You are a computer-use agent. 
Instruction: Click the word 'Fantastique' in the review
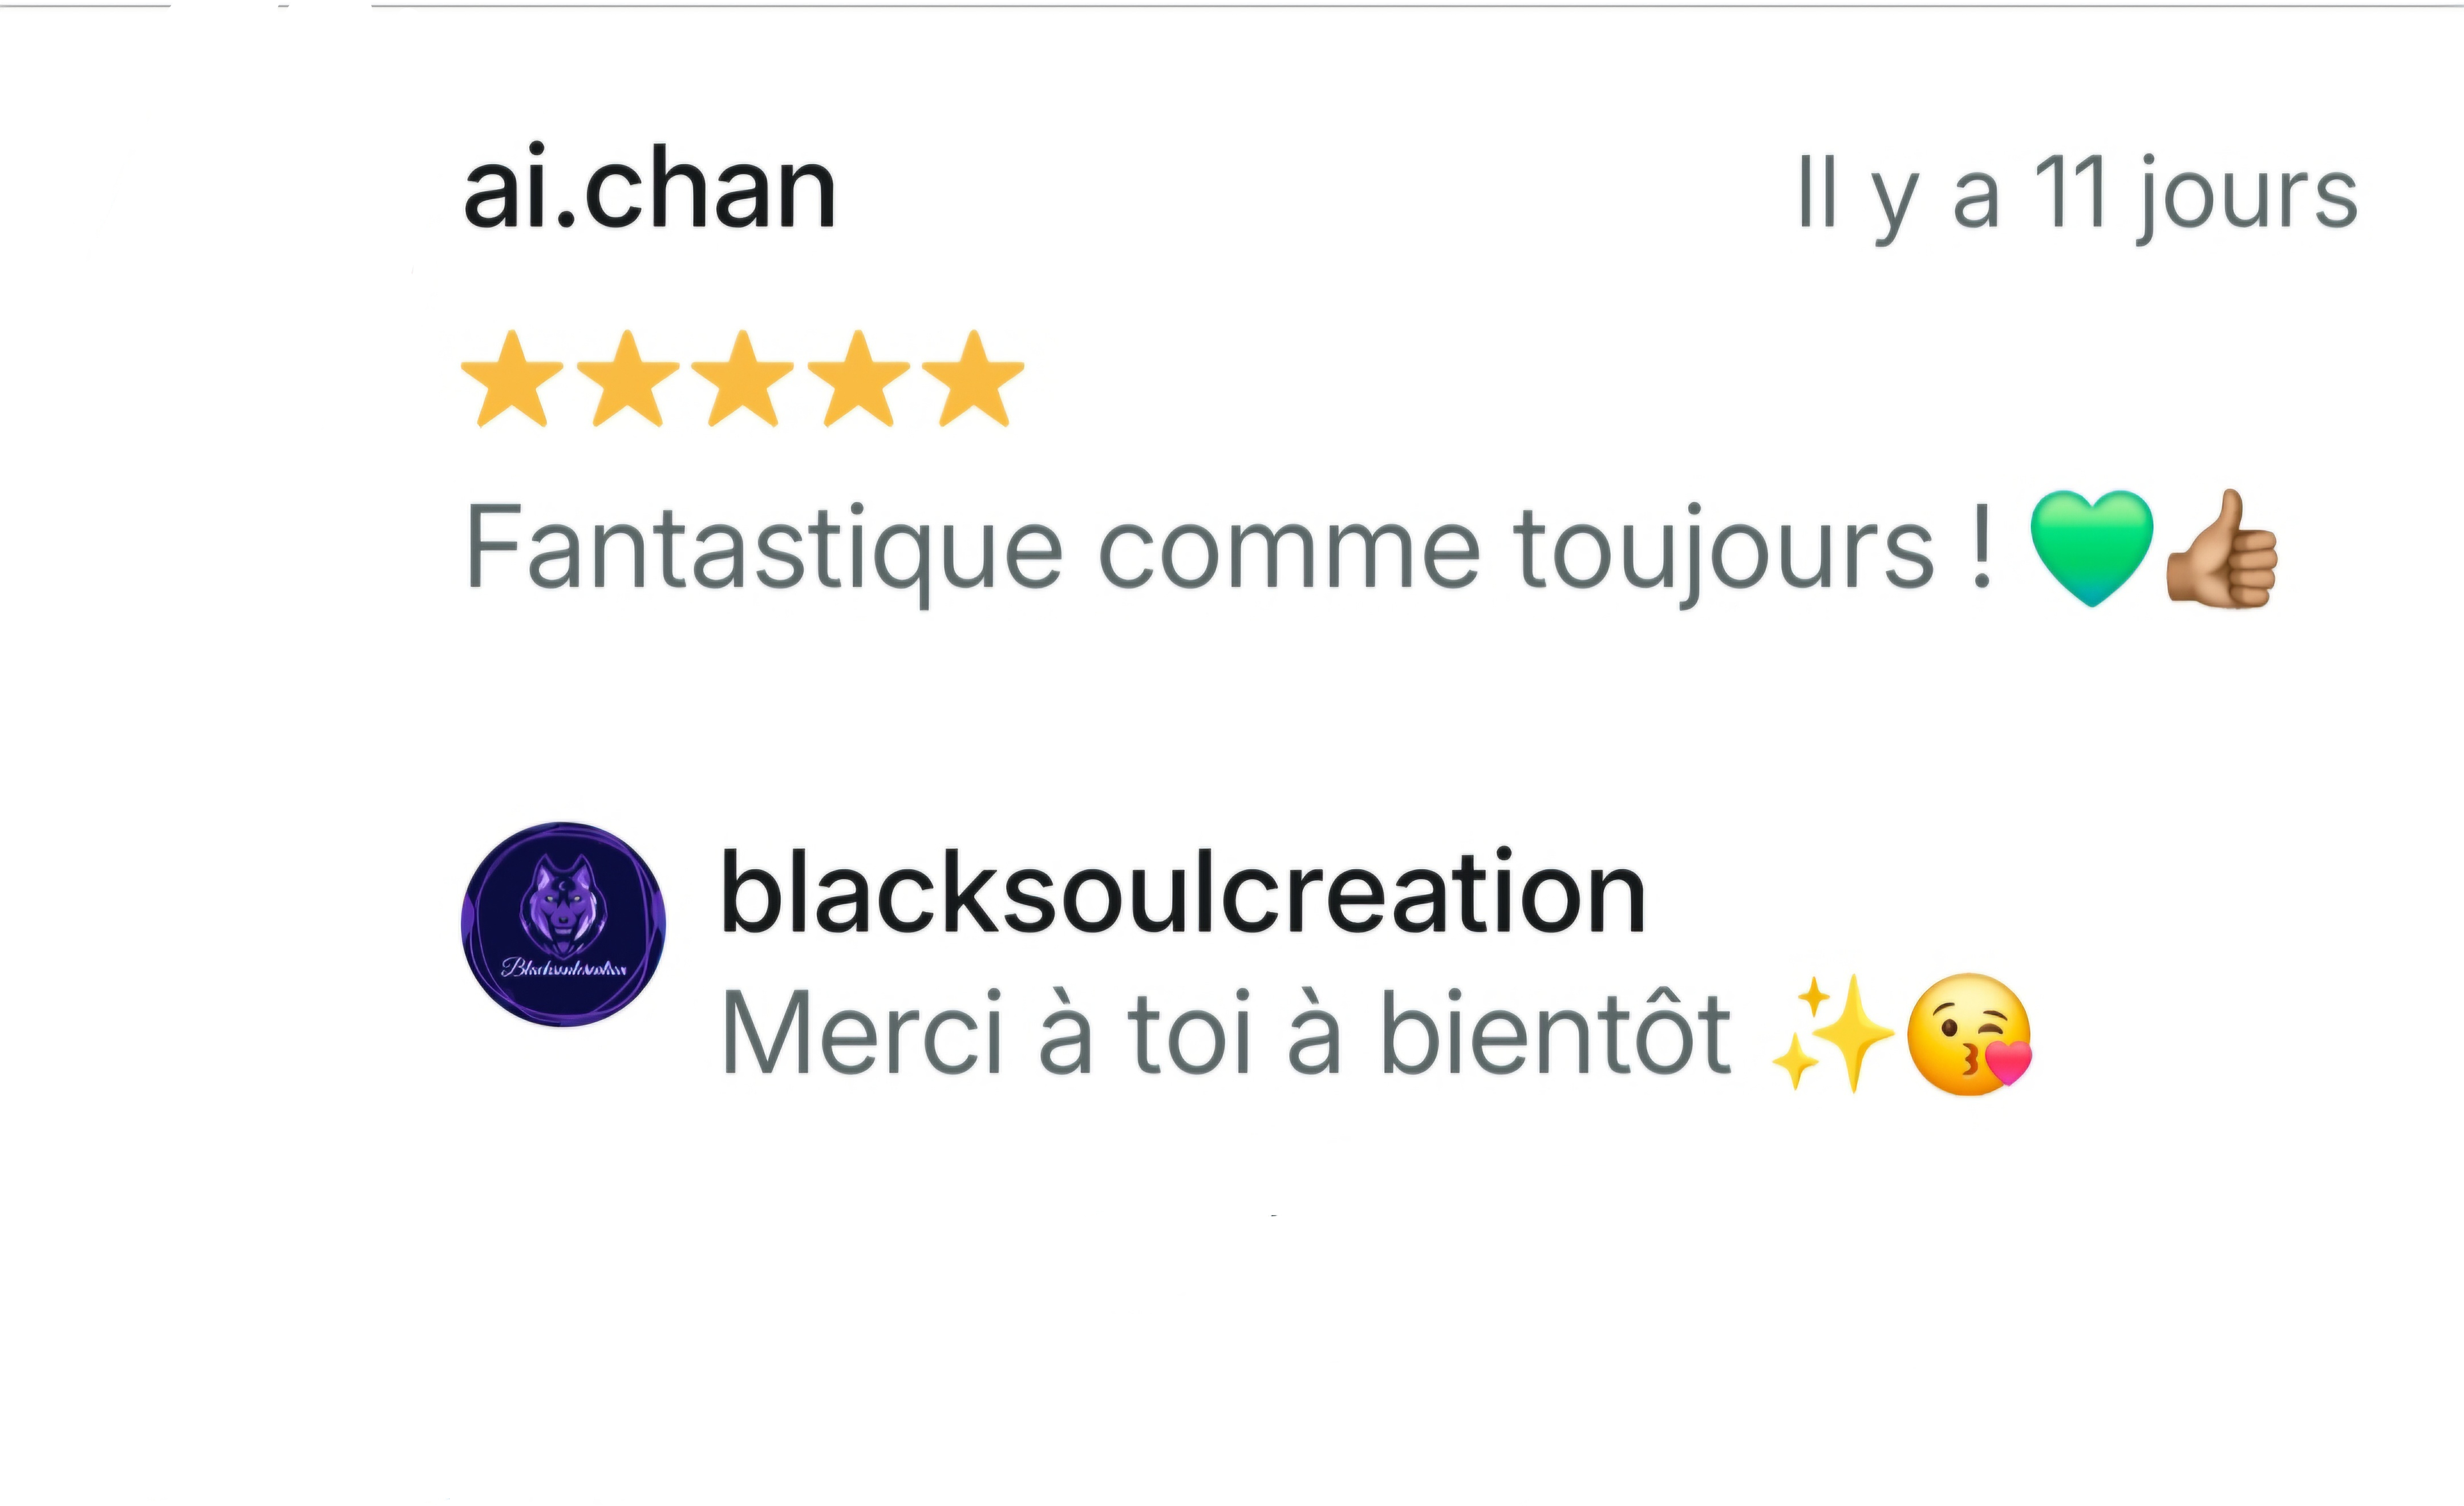tap(765, 553)
